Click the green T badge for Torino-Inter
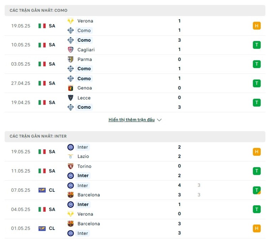Viewport: 270px width, 242px height. [257, 171]
